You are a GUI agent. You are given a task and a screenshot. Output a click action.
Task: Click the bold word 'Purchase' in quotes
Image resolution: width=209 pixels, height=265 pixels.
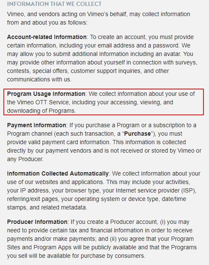[137, 134]
